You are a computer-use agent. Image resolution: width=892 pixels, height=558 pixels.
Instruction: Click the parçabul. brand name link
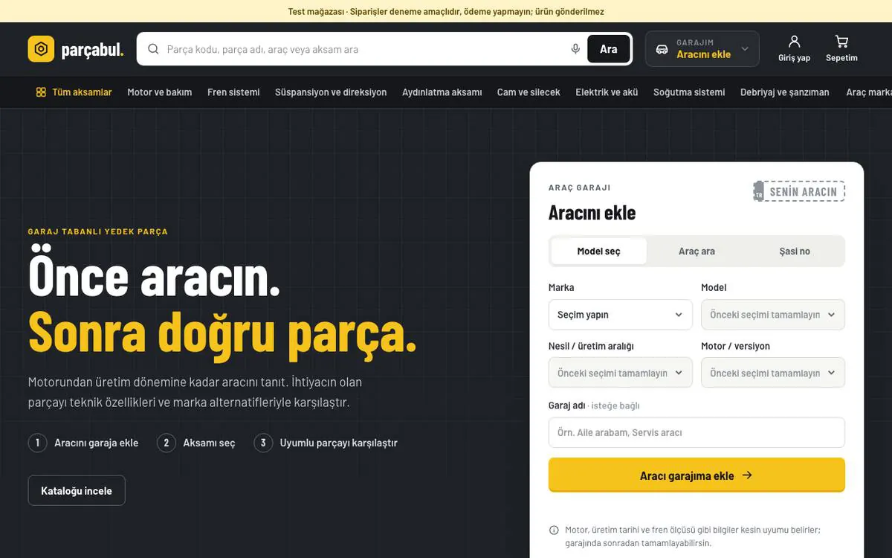[92, 50]
